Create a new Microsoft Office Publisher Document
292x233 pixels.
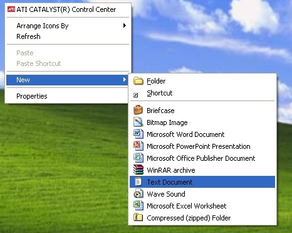[x=202, y=158]
